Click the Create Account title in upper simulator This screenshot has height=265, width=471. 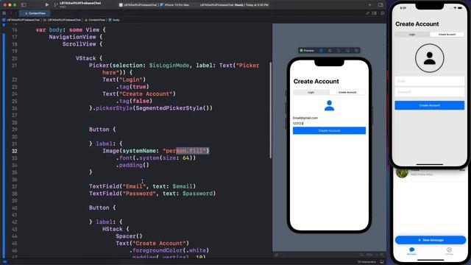(417, 24)
